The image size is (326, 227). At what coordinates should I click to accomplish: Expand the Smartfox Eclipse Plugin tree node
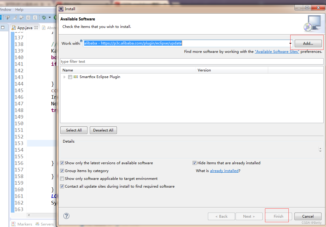coord(65,77)
